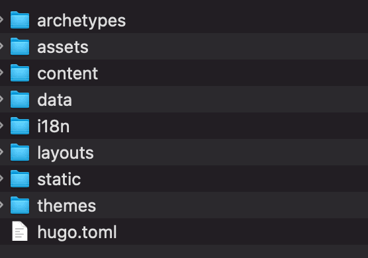Select the assets folder name
368x258 pixels.
63,47
